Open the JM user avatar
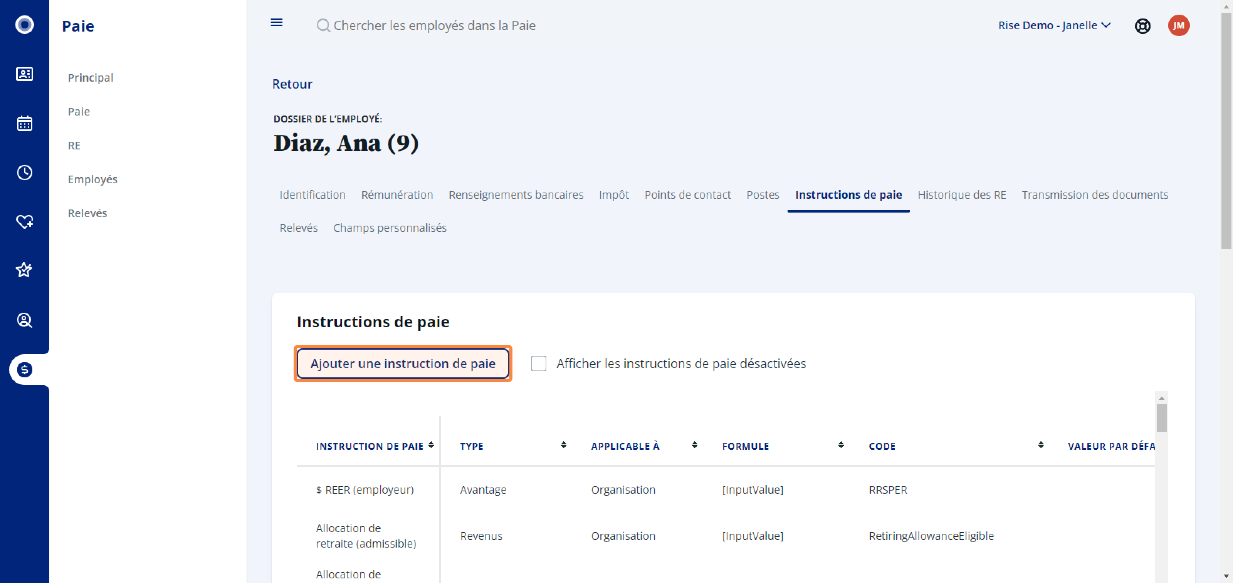This screenshot has width=1233, height=583. tap(1178, 25)
